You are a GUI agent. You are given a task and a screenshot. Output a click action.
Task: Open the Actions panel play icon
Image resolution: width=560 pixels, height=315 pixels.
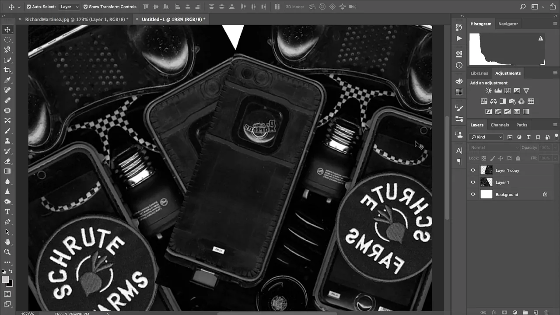tap(459, 38)
